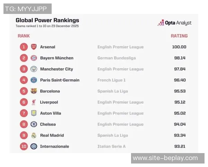The height and width of the screenshot is (167, 208).
Task: Click the Aston Villa club crest
Action: pyautogui.click(x=34, y=113)
